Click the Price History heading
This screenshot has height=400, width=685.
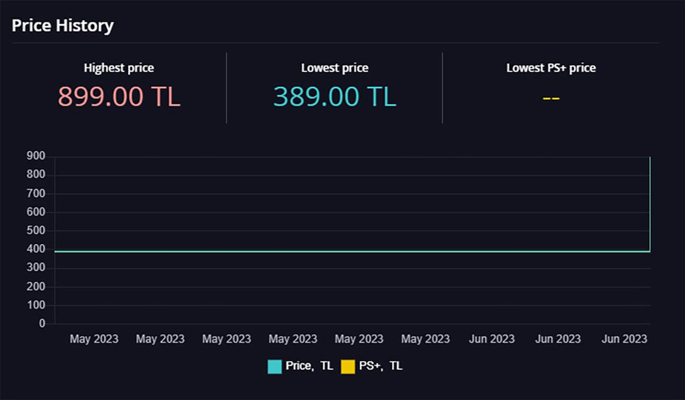tap(63, 26)
